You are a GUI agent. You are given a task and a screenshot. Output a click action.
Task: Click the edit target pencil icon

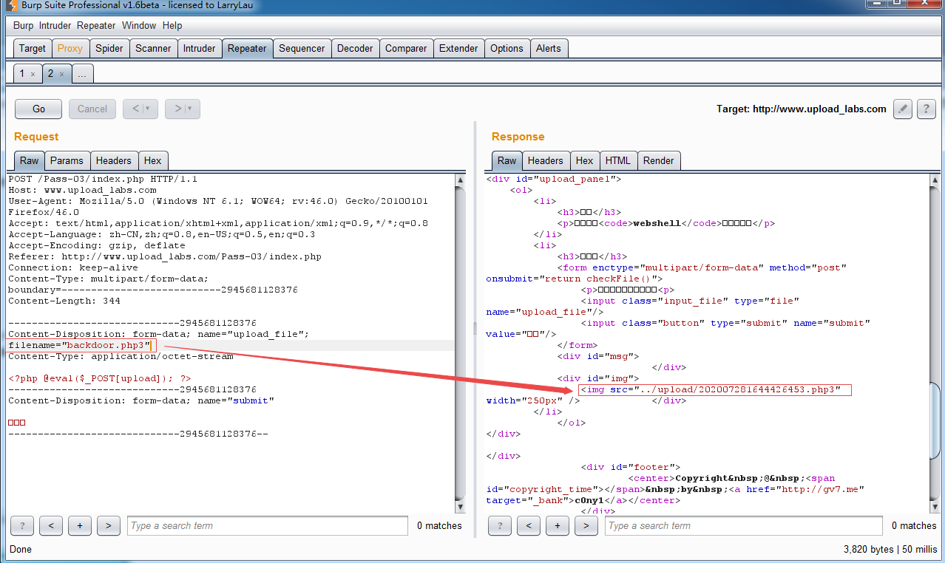[902, 109]
